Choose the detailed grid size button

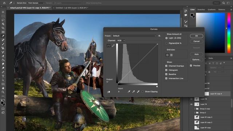point(171,55)
